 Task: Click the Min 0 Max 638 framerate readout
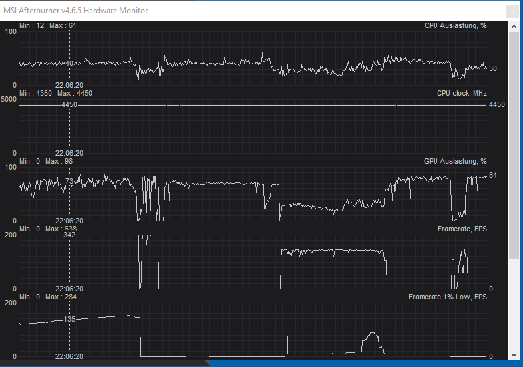pyautogui.click(x=48, y=229)
